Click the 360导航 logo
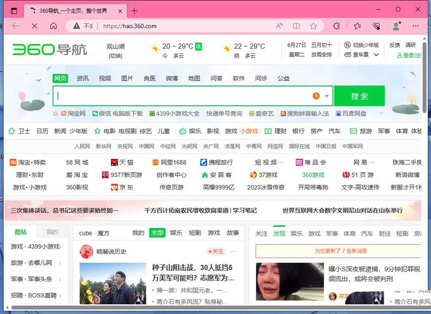Image resolution: width=431 pixels, height=314 pixels. [x=50, y=50]
